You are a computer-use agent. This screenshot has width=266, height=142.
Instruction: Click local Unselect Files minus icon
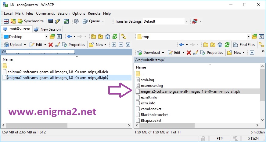[121, 45]
